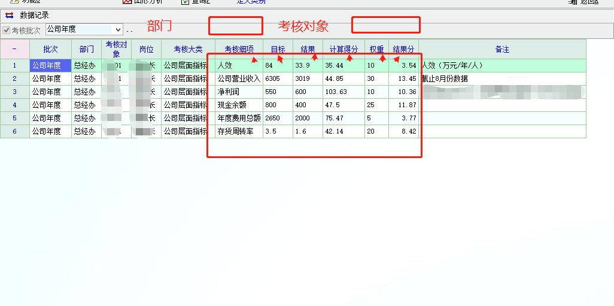
Task: Click the 结果分 column header
Action: (403, 49)
